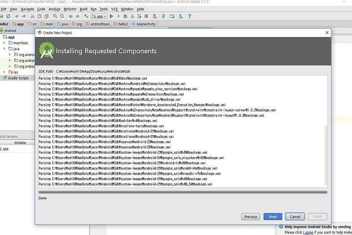Open the Analyze menu
This screenshot has width=352, height=235.
click(55, 9)
